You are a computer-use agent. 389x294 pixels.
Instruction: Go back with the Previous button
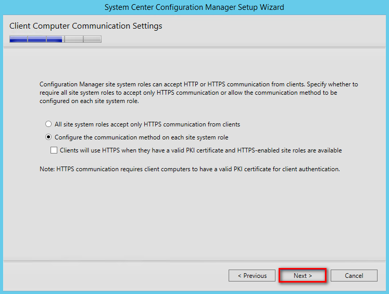(252, 275)
